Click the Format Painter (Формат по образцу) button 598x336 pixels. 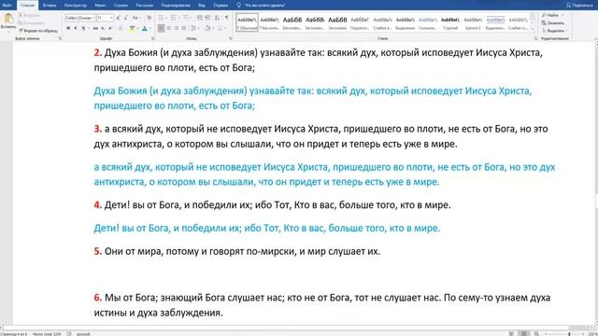(38, 31)
